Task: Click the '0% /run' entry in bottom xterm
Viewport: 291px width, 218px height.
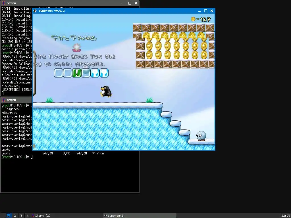Action: tap(98, 153)
